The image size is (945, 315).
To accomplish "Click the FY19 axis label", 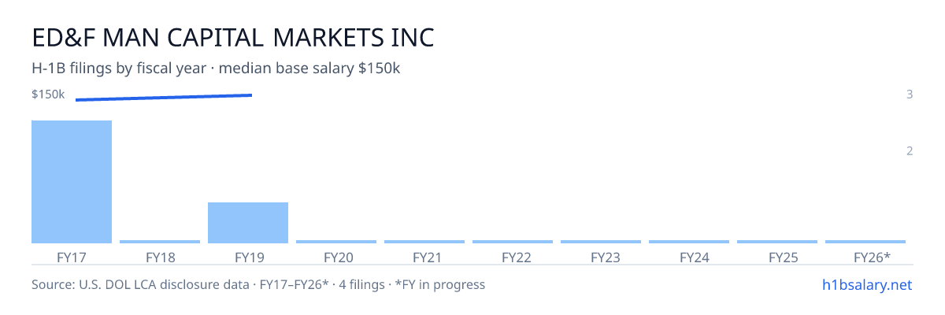I will [x=248, y=257].
